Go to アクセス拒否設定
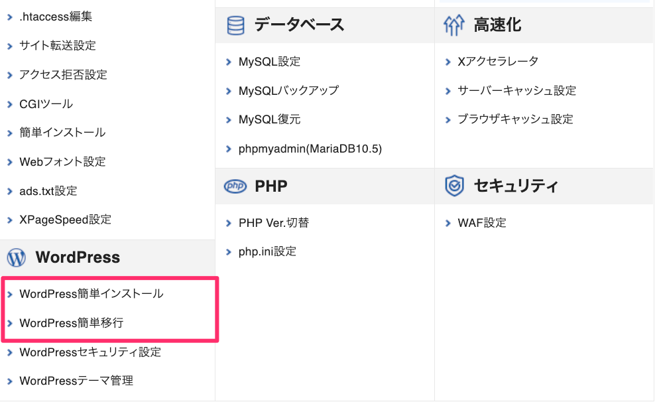Image resolution: width=659 pixels, height=410 pixels. point(63,75)
